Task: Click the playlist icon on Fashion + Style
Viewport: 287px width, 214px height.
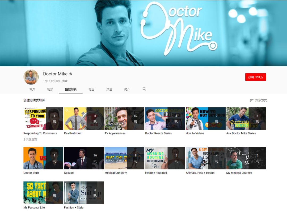Action: [95, 196]
